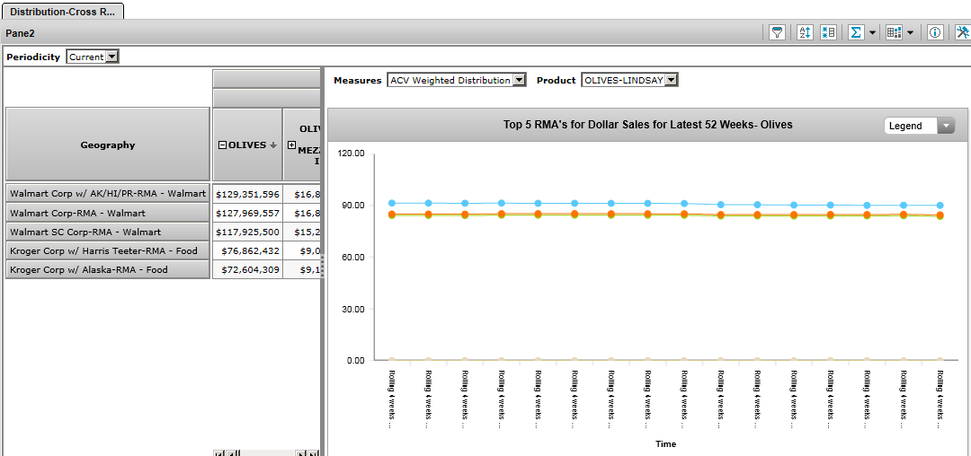
Task: Click the A-Z sort icon
Action: click(x=805, y=32)
